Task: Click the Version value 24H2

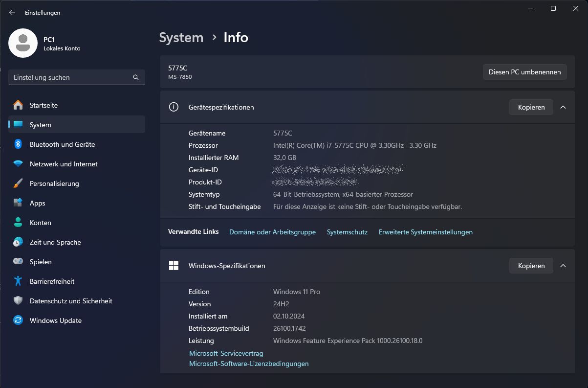Action: [x=281, y=304]
